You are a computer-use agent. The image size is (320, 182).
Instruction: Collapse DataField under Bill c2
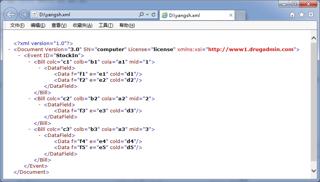[39, 105]
